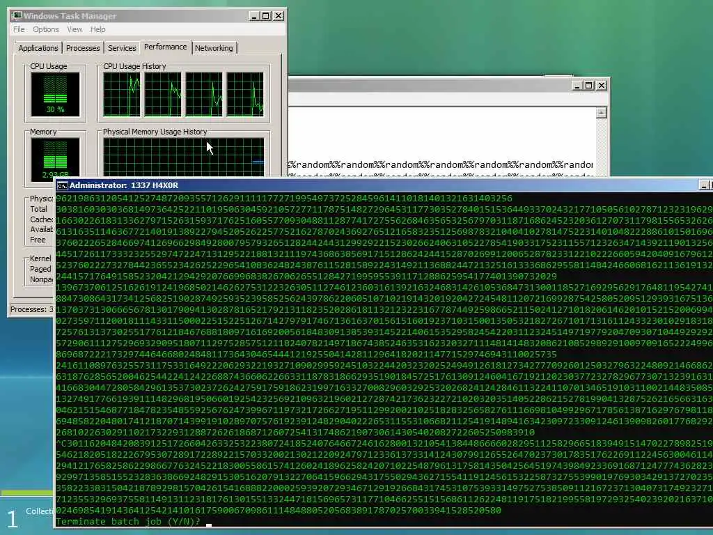The height and width of the screenshot is (535, 713).
Task: Maximize the background notepad window
Action: tap(589, 86)
